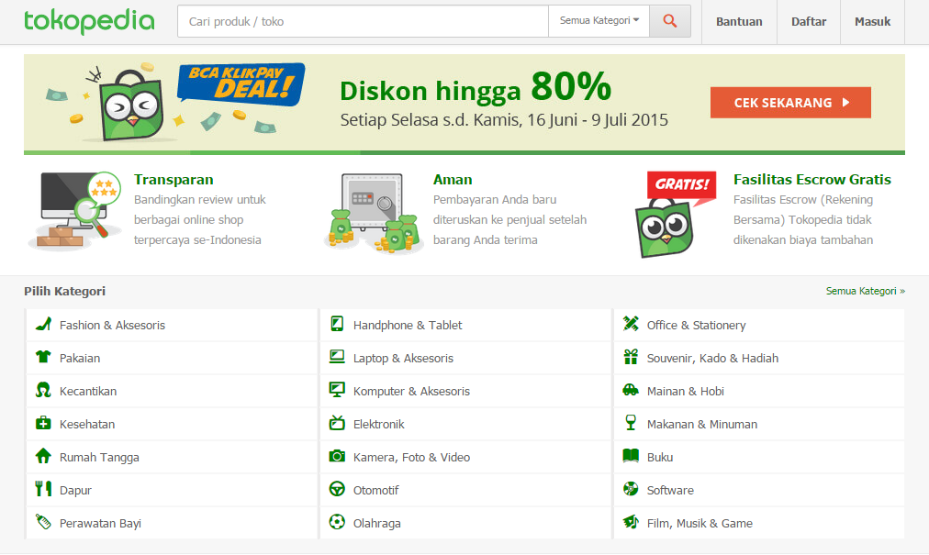Viewport: 929px width, 555px height.
Task: Click the gift icon beside Souvenir, Kado & Hadiah
Action: pos(631,357)
